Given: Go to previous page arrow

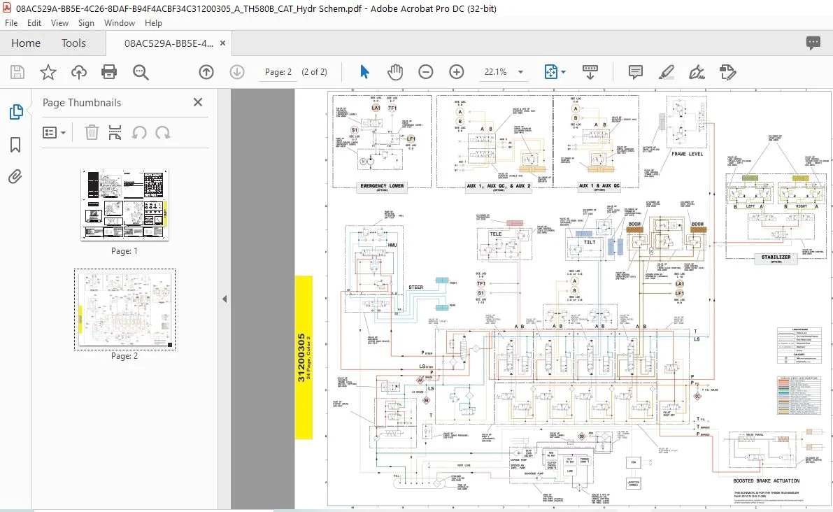Looking at the screenshot, I should click(x=206, y=72).
